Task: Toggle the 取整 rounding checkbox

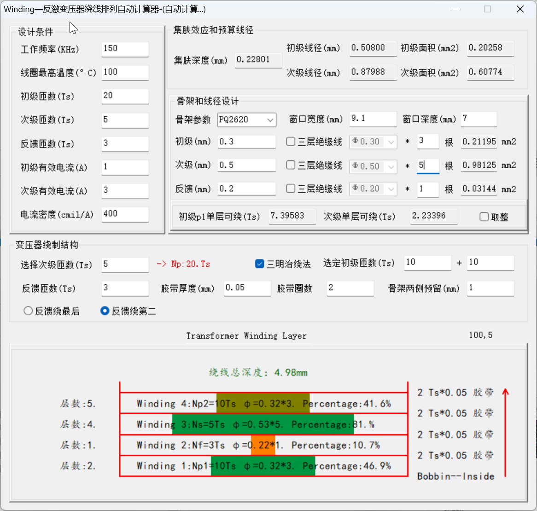Action: coord(484,217)
